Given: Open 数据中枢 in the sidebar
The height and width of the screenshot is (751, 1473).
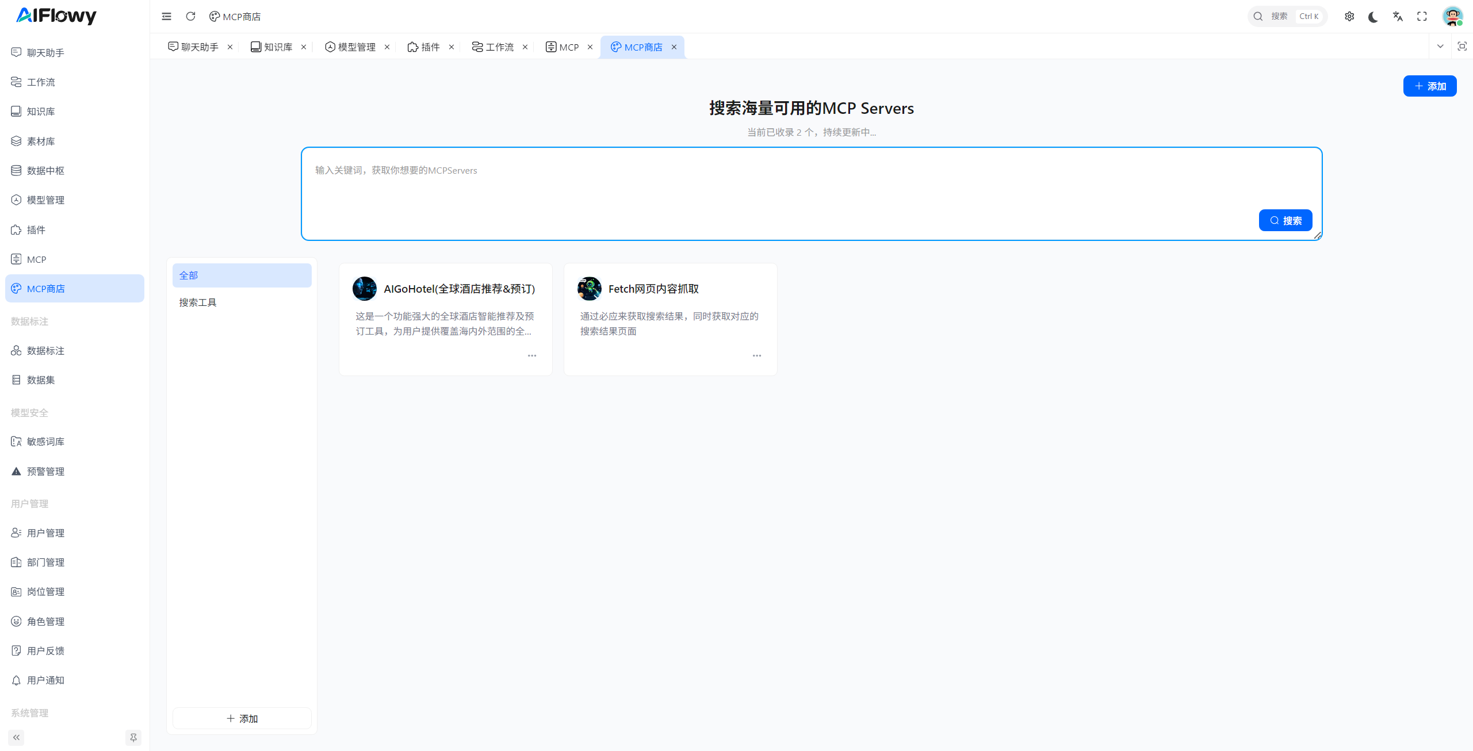Looking at the screenshot, I should (47, 170).
